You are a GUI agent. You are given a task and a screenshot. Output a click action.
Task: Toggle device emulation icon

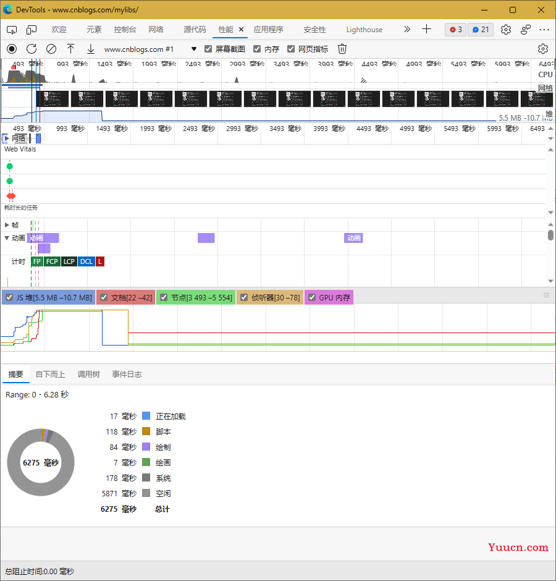tap(32, 30)
